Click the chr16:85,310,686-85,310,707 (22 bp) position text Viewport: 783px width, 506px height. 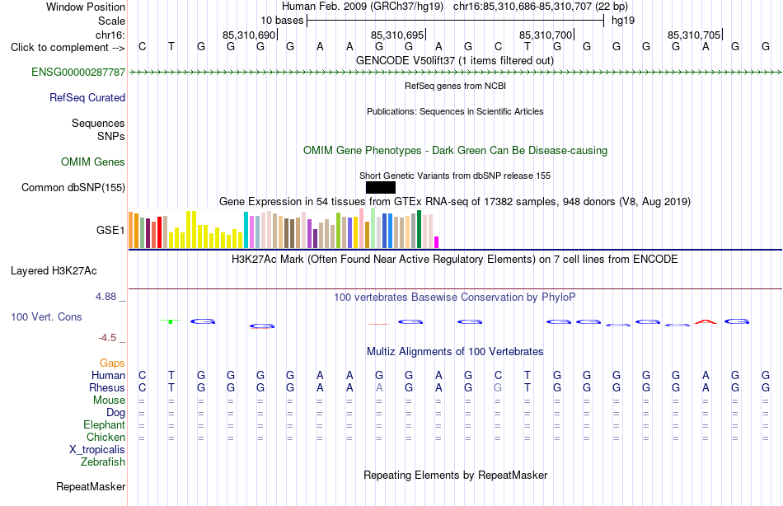point(541,7)
